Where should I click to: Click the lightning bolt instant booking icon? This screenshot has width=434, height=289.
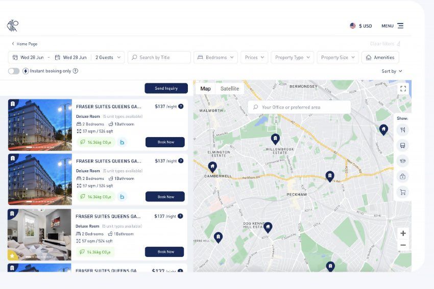pos(26,71)
